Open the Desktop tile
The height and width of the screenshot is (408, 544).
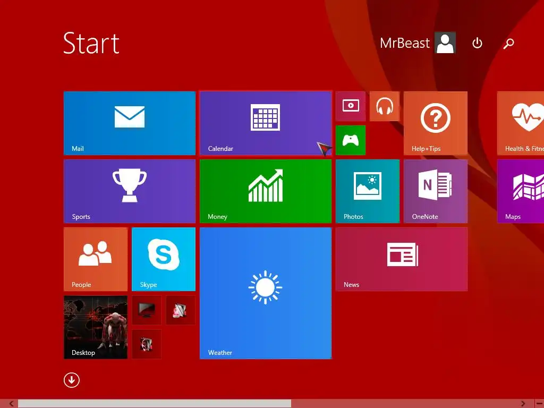96,327
